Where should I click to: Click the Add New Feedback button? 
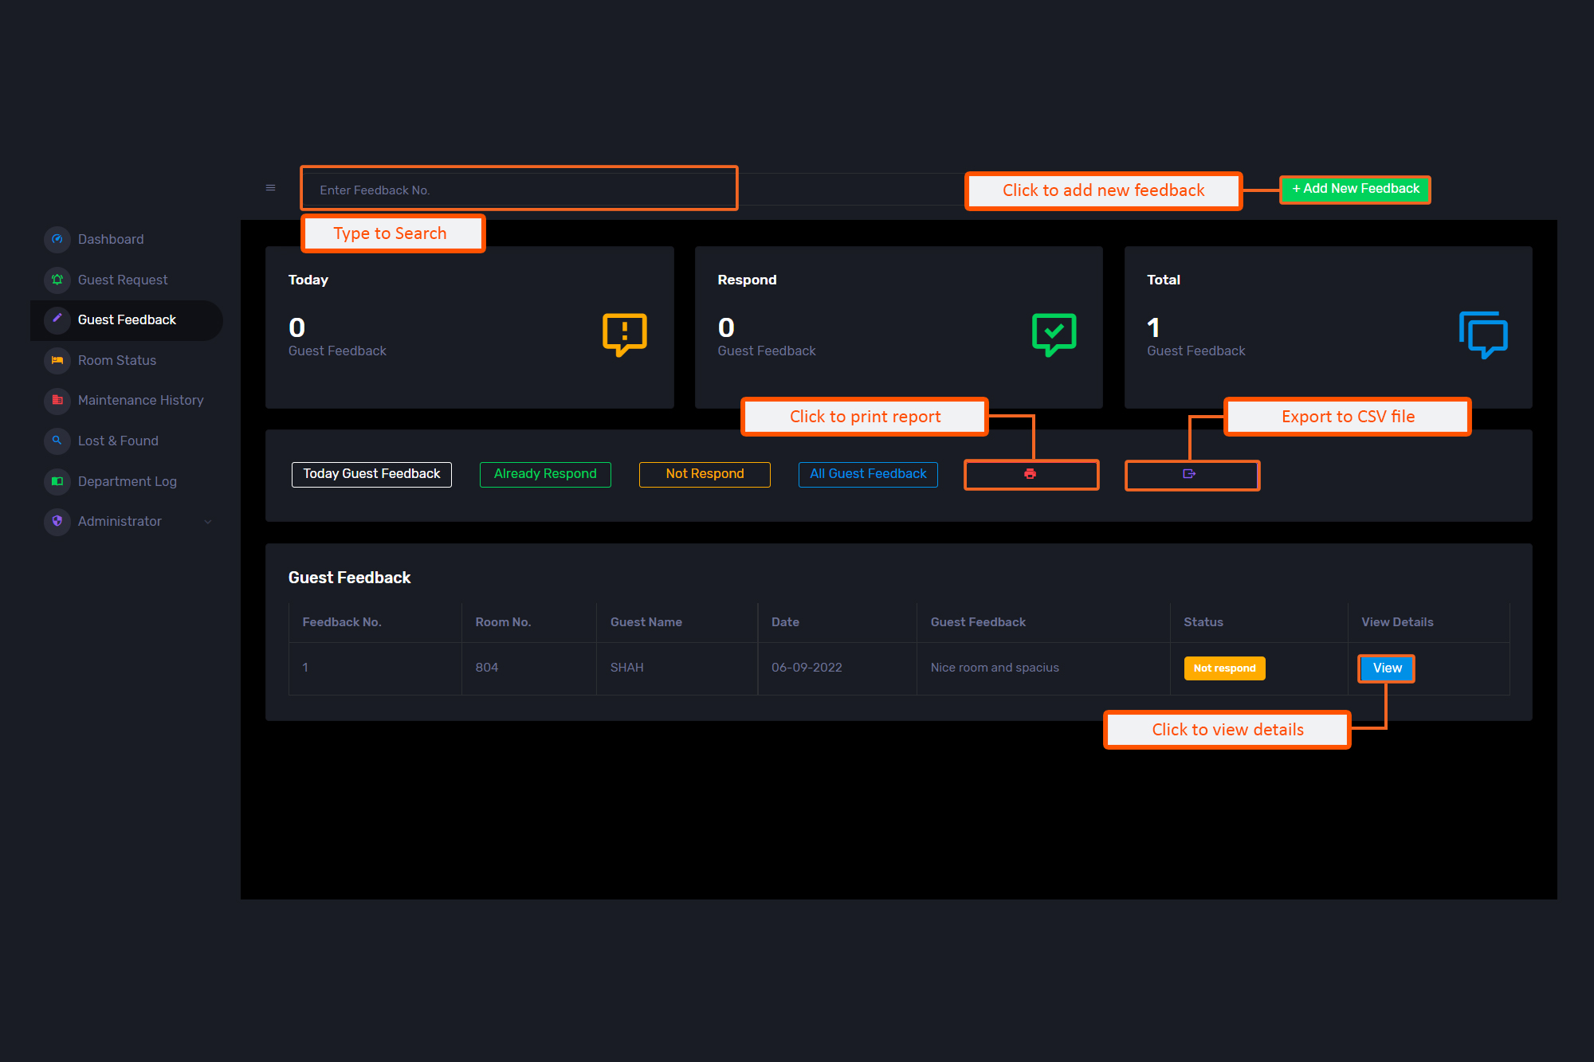tap(1355, 189)
